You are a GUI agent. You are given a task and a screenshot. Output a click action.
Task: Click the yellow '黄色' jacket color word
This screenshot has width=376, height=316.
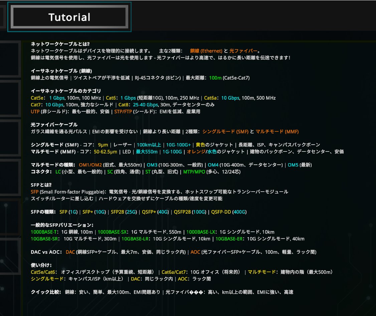pyautogui.click(x=200, y=145)
